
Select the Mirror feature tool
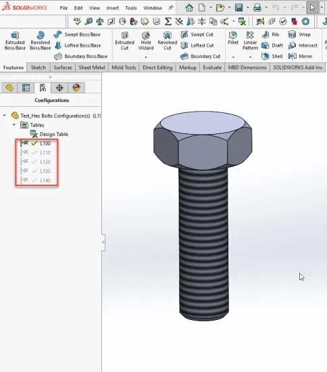(x=300, y=56)
